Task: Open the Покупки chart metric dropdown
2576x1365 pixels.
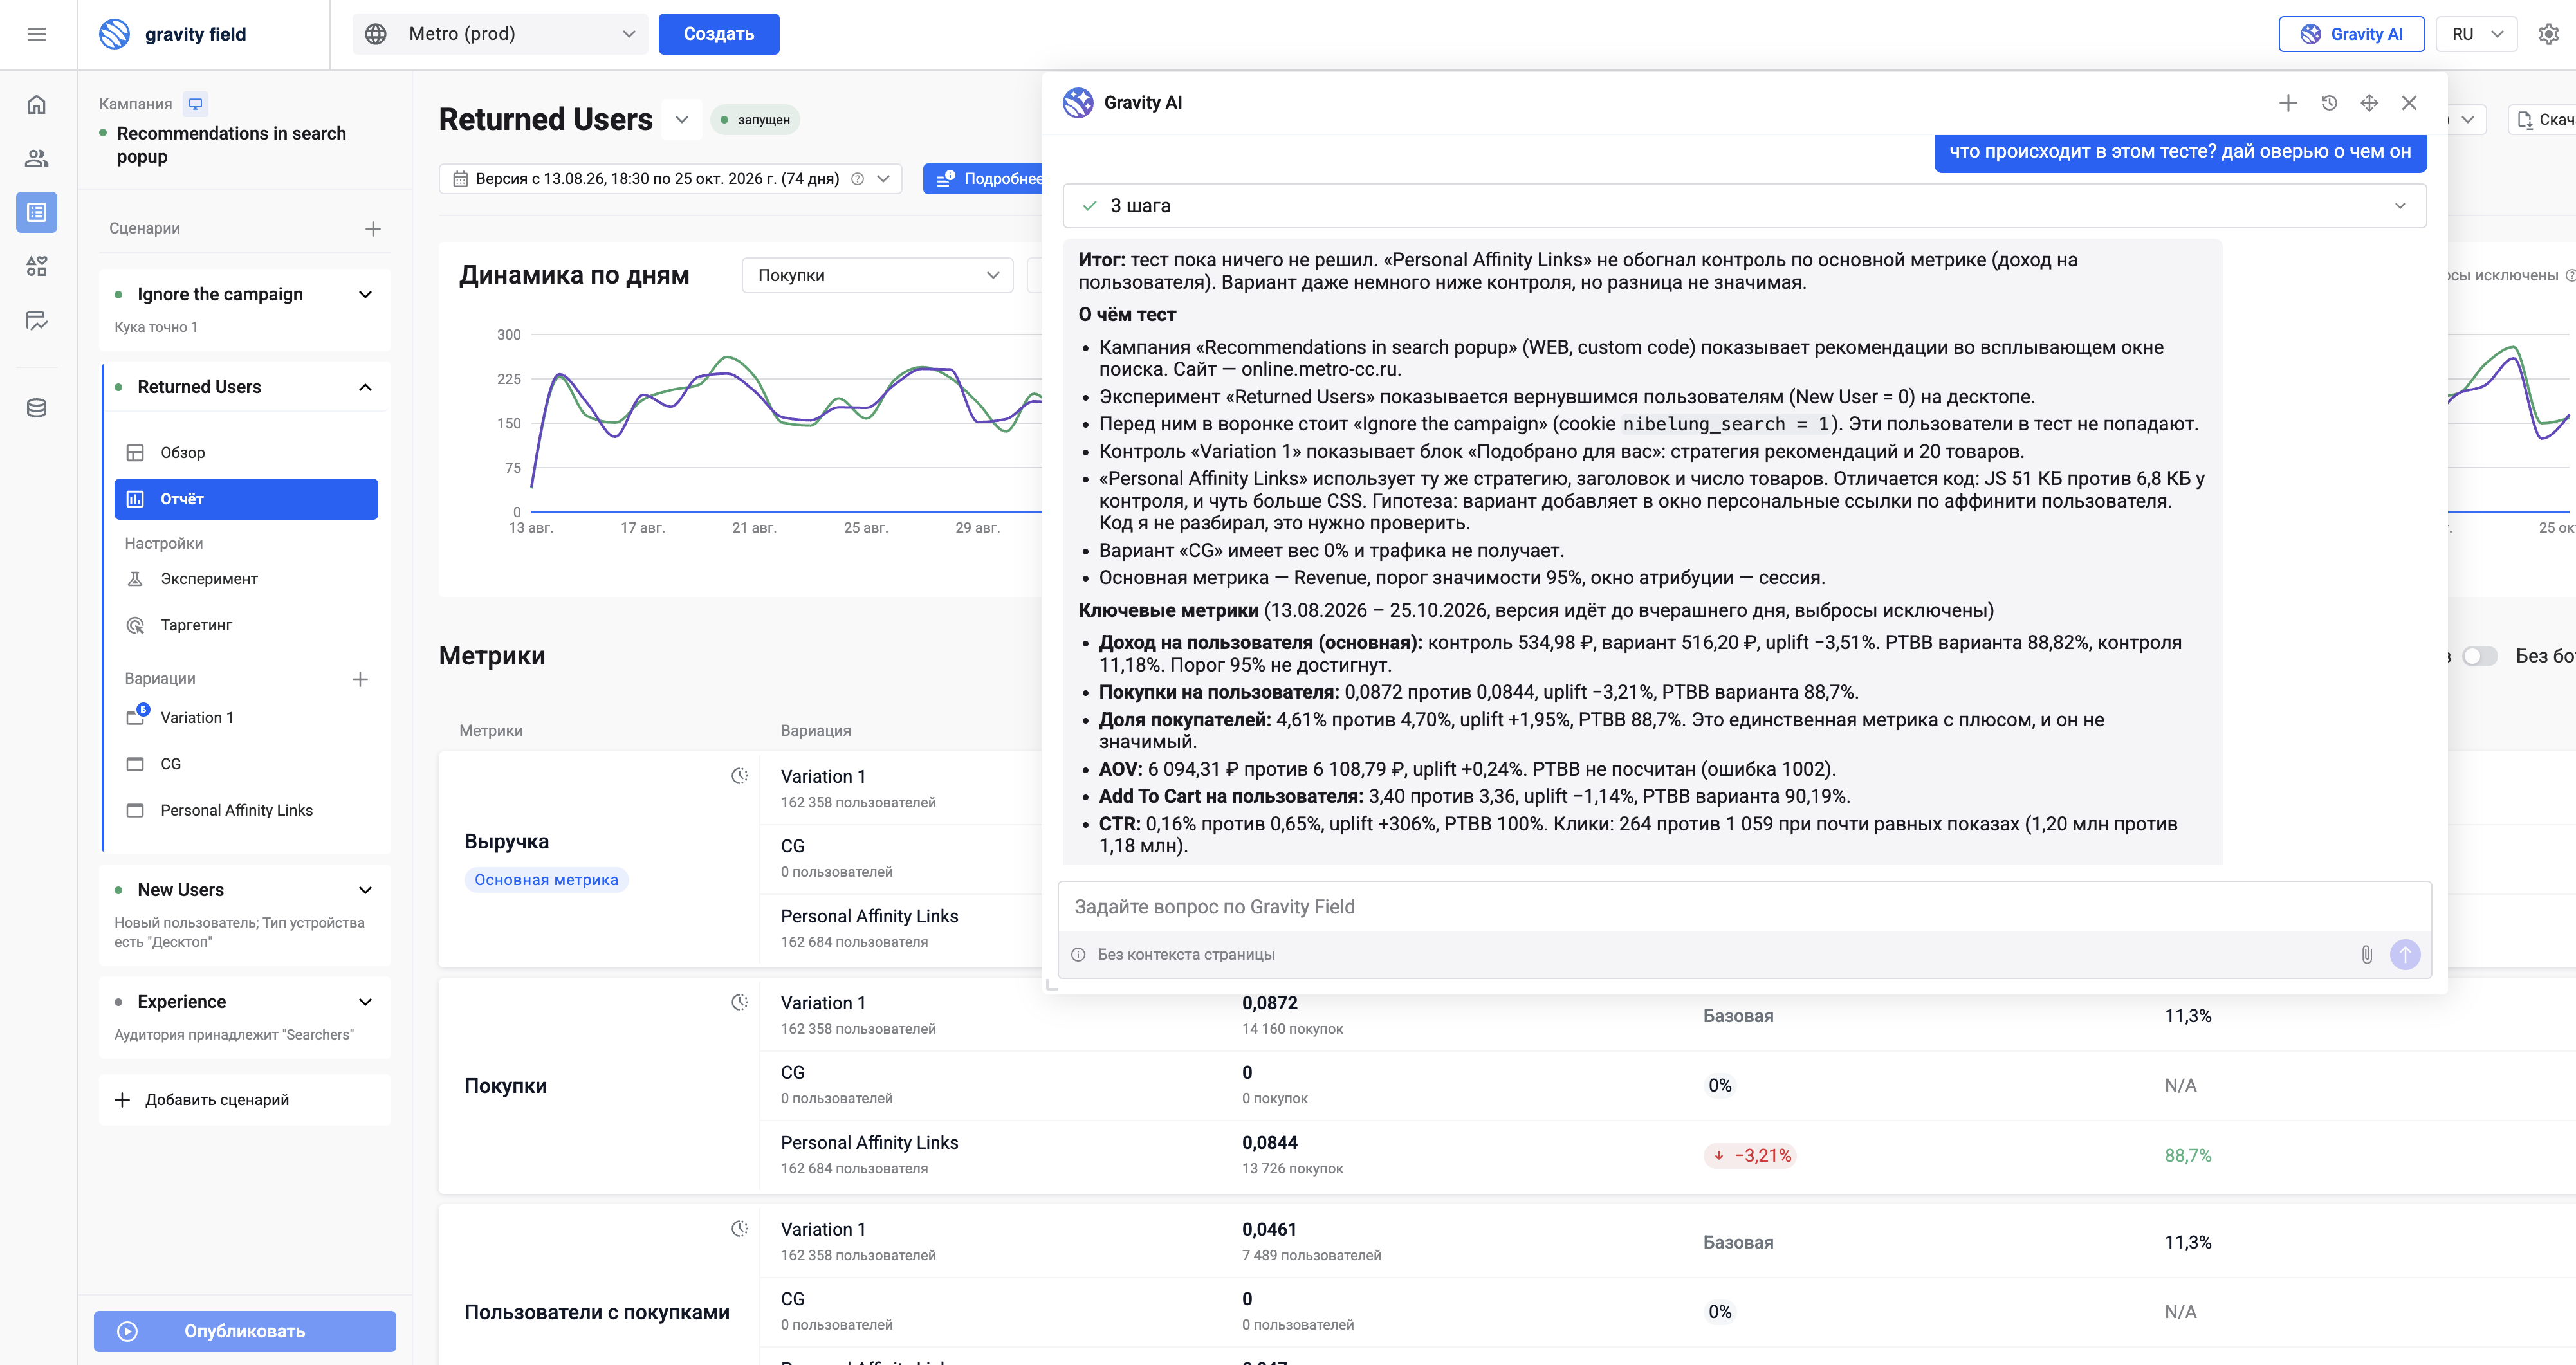Action: tap(877, 275)
